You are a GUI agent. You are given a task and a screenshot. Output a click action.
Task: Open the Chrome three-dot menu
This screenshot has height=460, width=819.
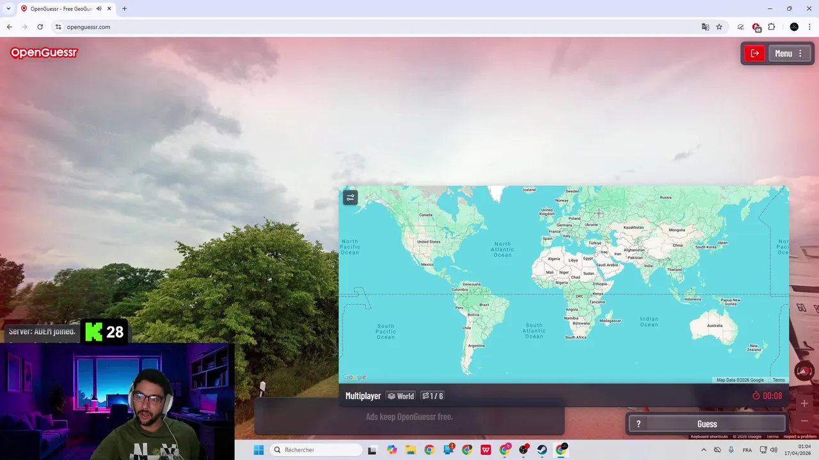point(809,27)
